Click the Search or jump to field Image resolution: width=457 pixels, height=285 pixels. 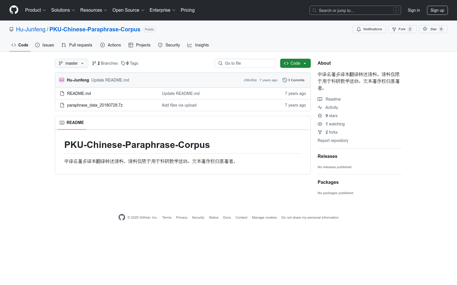pyautogui.click(x=355, y=10)
